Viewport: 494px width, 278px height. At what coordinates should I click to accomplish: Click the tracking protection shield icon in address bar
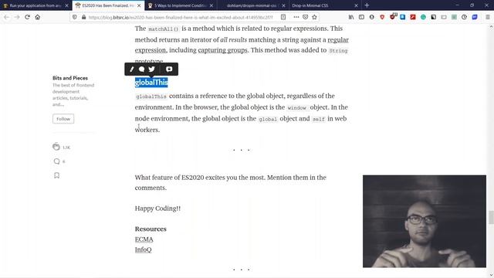[75, 17]
